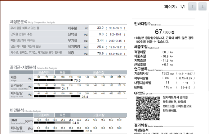
Task: Select 기초대사량 value 1352 kcal
Action: pyautogui.click(x=168, y=73)
